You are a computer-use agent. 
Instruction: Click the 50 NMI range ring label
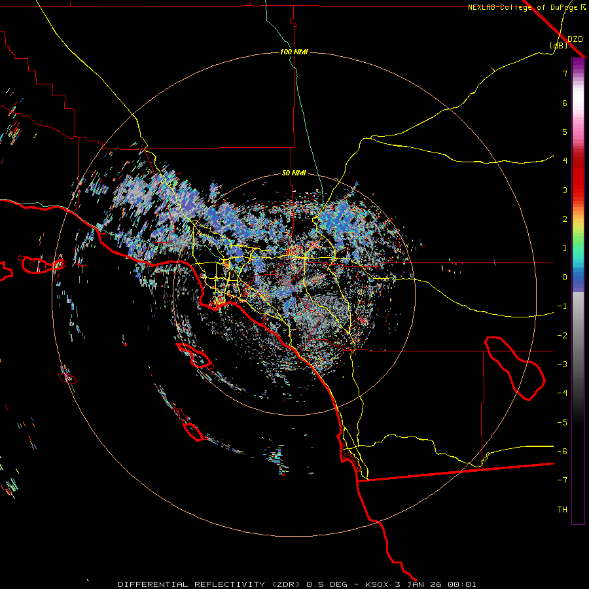tap(294, 173)
